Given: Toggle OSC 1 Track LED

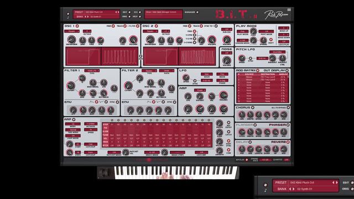Looking at the screenshot, I should [x=125, y=26].
